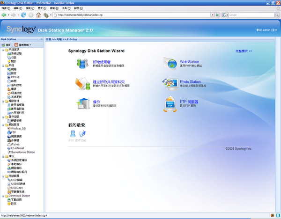The image size is (281, 219).
Task: Open the 書籤 menu
Action: click(54, 8)
